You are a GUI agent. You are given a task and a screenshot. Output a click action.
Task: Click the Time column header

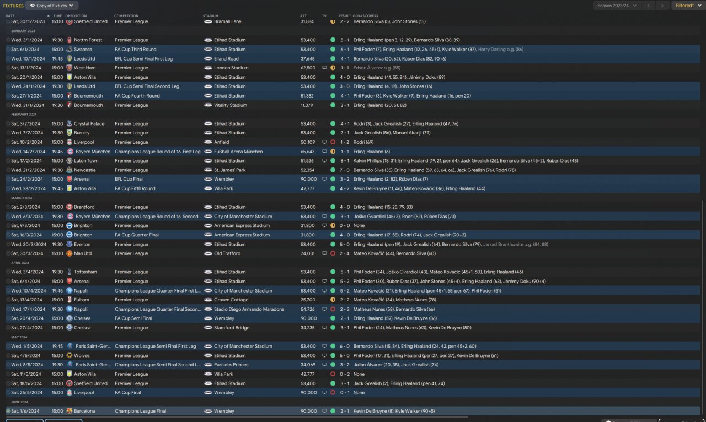tap(57, 16)
